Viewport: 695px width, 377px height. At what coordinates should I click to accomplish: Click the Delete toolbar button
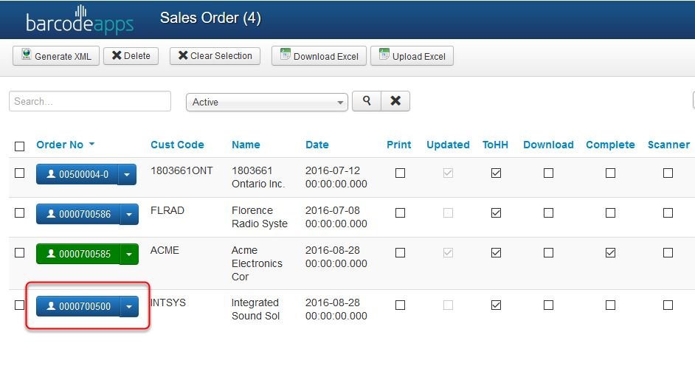click(131, 56)
